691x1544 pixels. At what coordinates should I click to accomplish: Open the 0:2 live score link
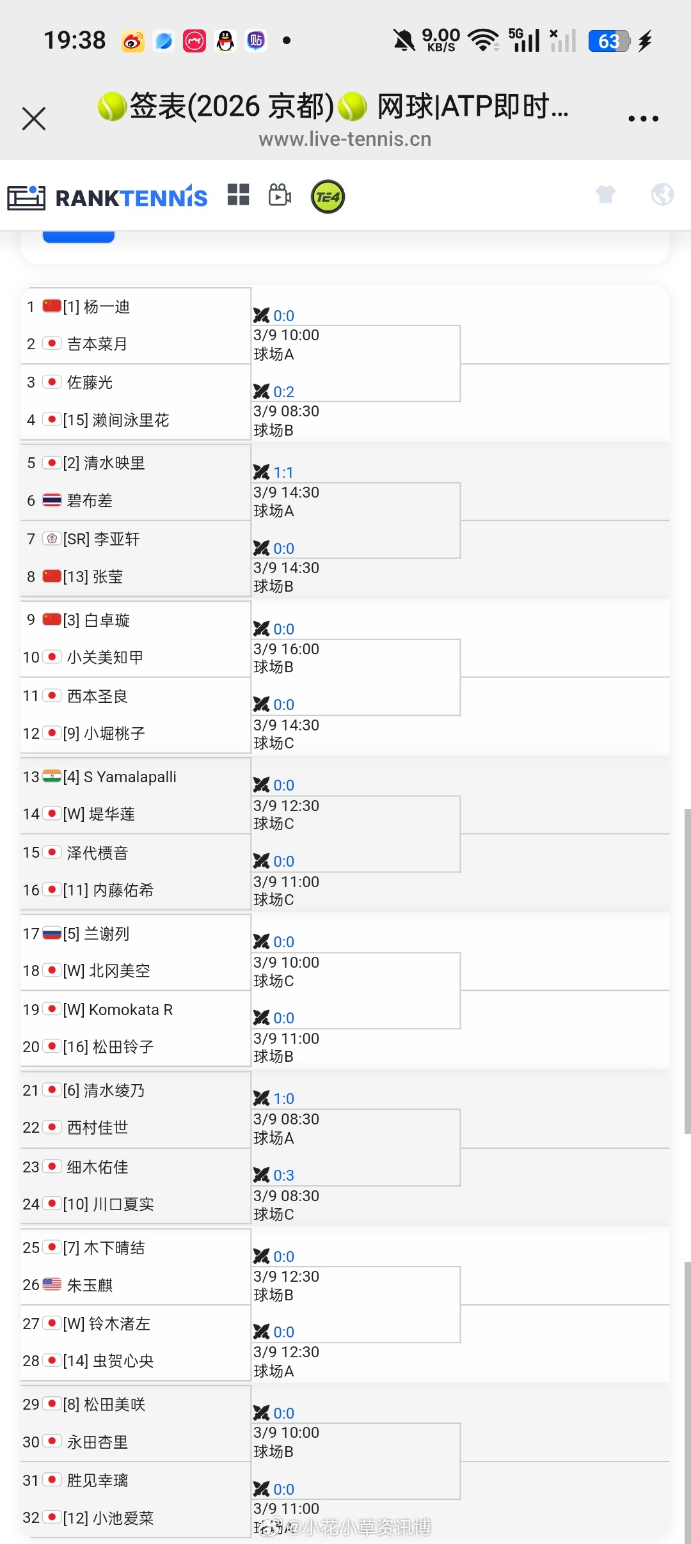[x=283, y=391]
